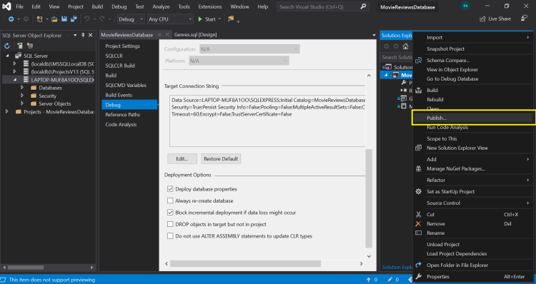Image resolution: width=536 pixels, height=284 pixels.
Task: Click the Restore Default button
Action: click(221, 158)
